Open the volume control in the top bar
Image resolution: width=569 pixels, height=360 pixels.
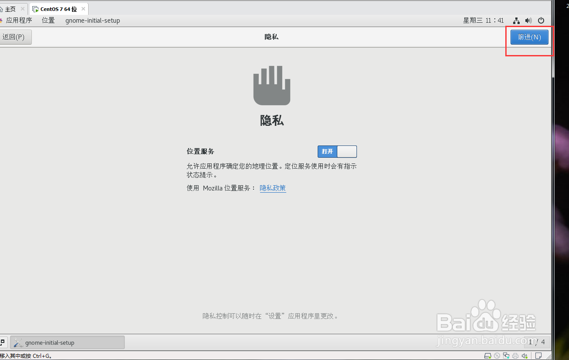528,21
